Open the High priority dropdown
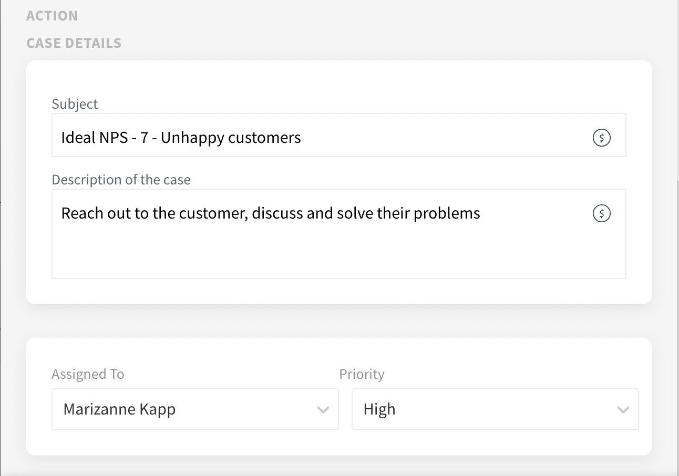679x476 pixels. [x=483, y=409]
